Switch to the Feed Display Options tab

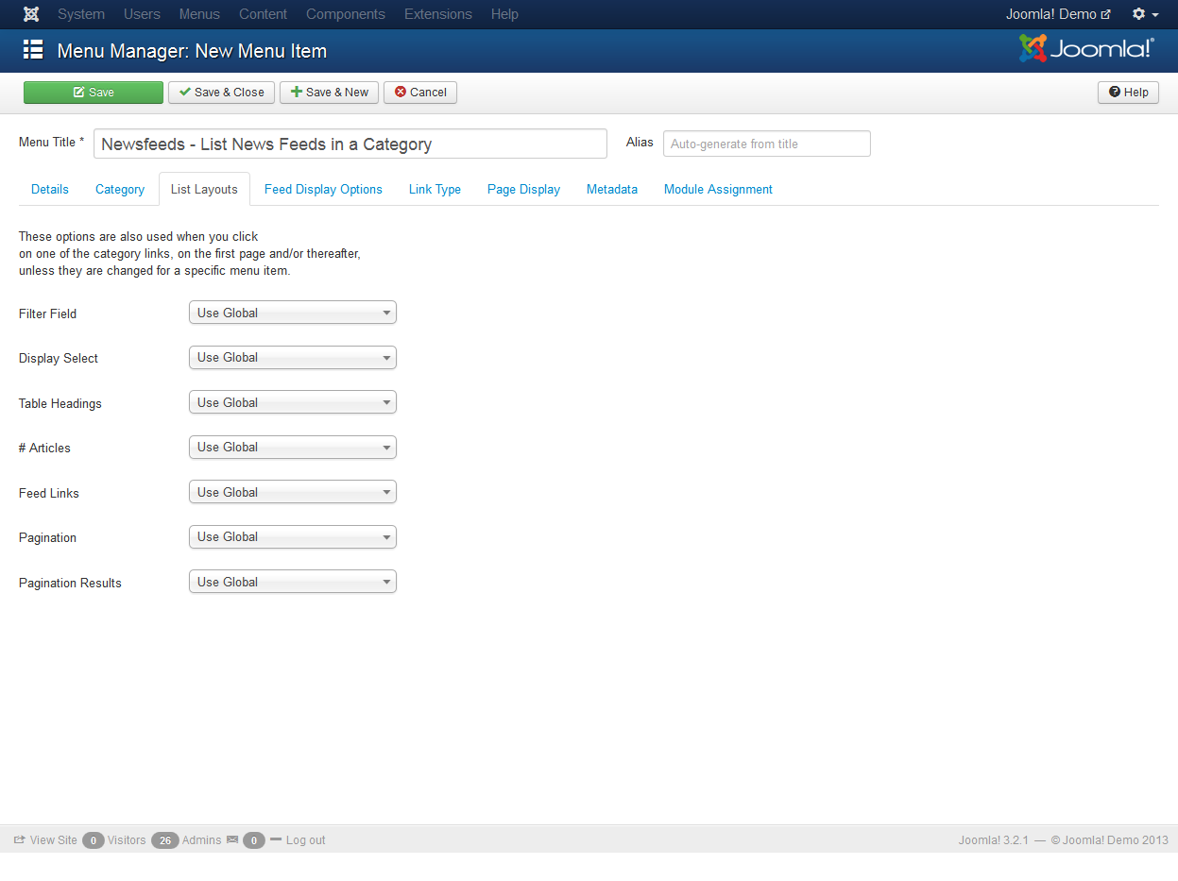tap(323, 190)
